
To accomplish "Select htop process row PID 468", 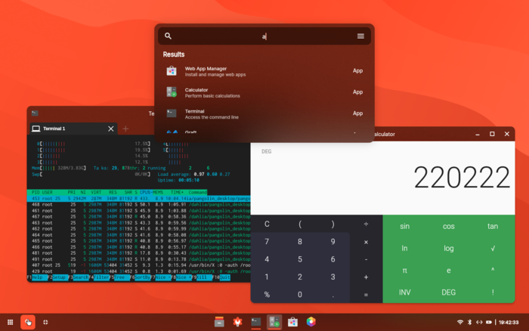I will click(138, 205).
